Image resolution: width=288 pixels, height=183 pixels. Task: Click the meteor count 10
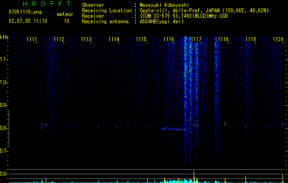click(66, 21)
